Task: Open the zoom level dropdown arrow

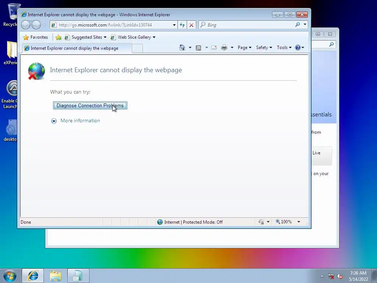Action: tap(299, 221)
